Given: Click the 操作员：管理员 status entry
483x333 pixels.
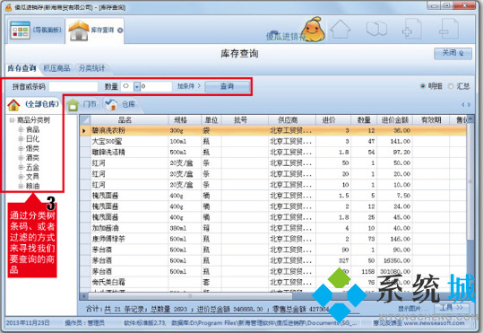Looking at the screenshot, I should 85,323.
